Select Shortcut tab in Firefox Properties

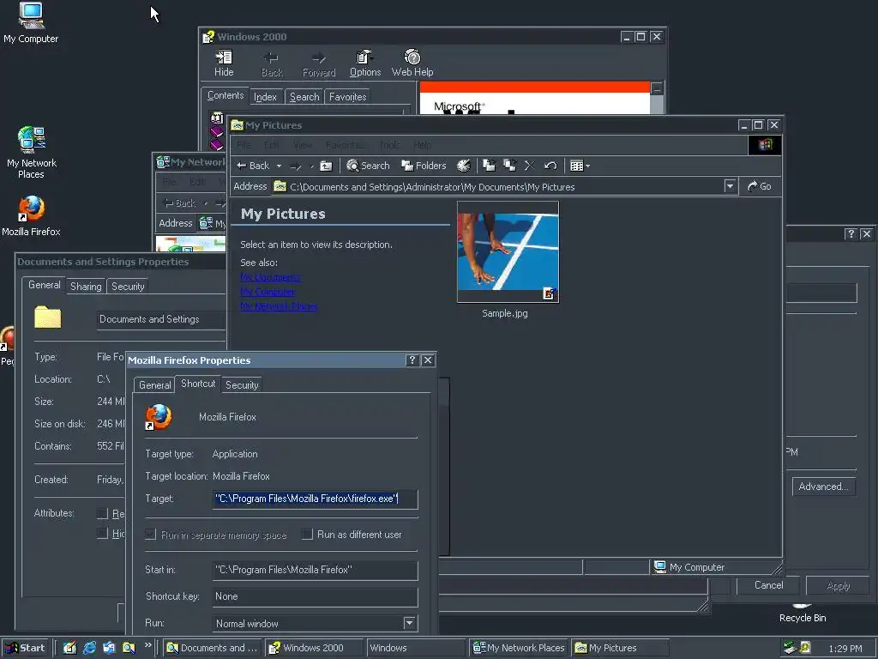click(x=198, y=384)
